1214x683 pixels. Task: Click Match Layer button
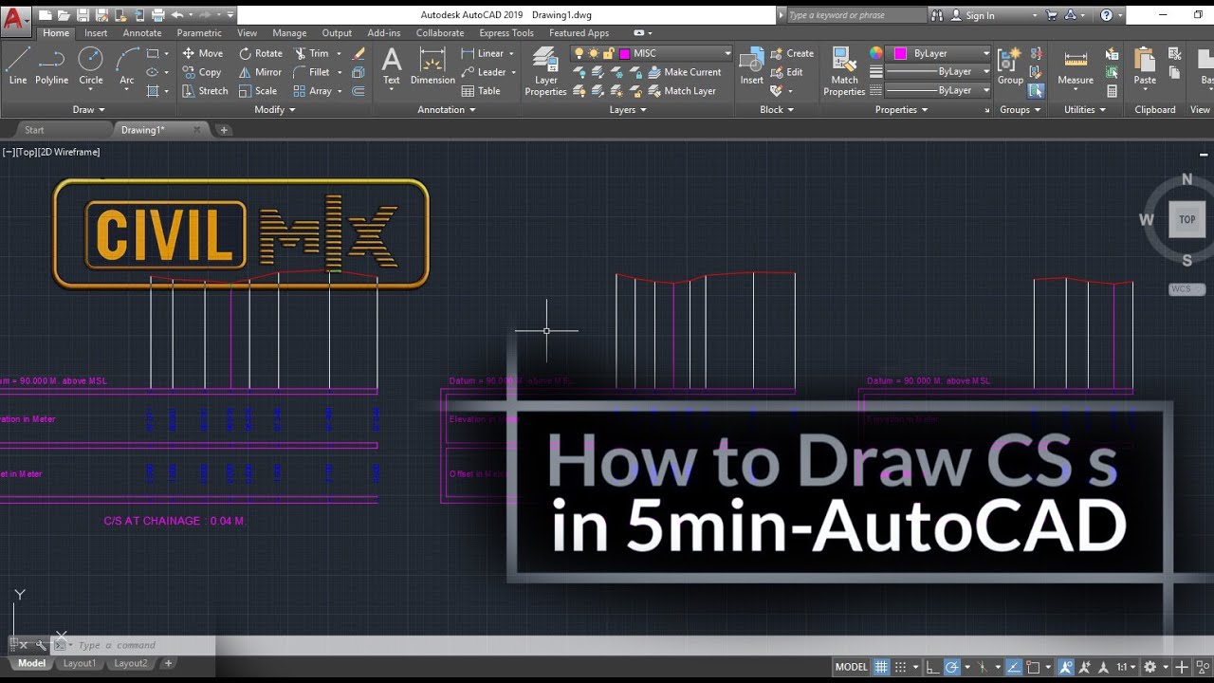[681, 91]
